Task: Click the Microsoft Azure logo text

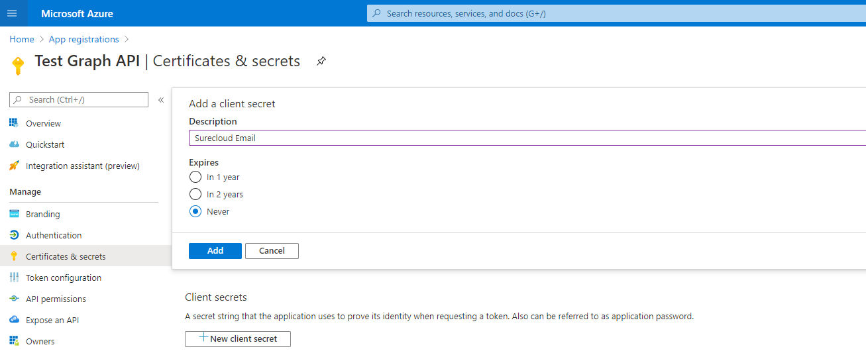Action: tap(77, 13)
